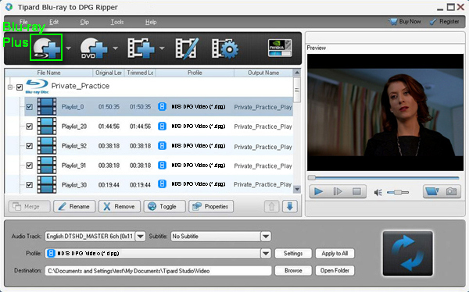The width and height of the screenshot is (469, 292).
Task: Move item down with blue arrow button
Action: tap(290, 206)
